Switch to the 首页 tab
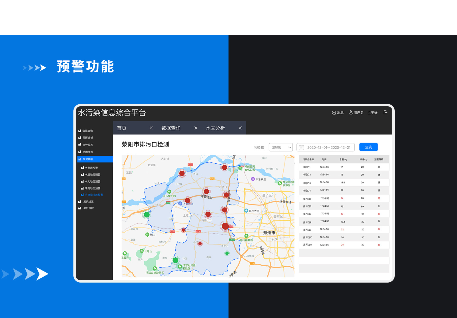Screen dimensions: 457x318 [x=122, y=128]
